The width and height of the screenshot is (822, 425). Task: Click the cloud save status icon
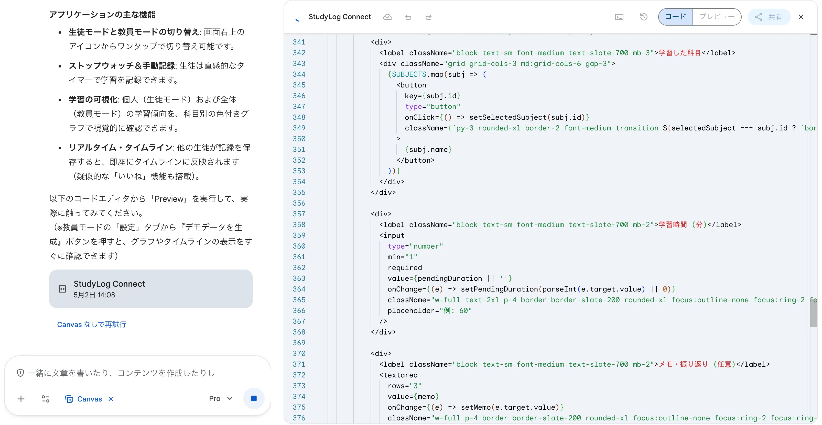point(387,17)
